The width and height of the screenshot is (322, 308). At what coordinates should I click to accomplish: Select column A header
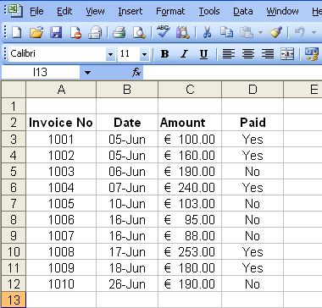[61, 90]
